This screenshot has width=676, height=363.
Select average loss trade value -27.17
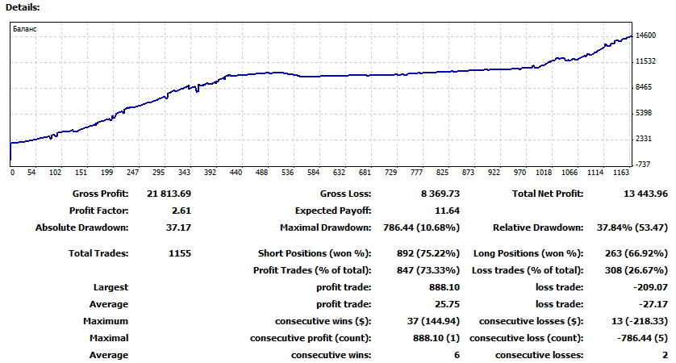(x=653, y=304)
